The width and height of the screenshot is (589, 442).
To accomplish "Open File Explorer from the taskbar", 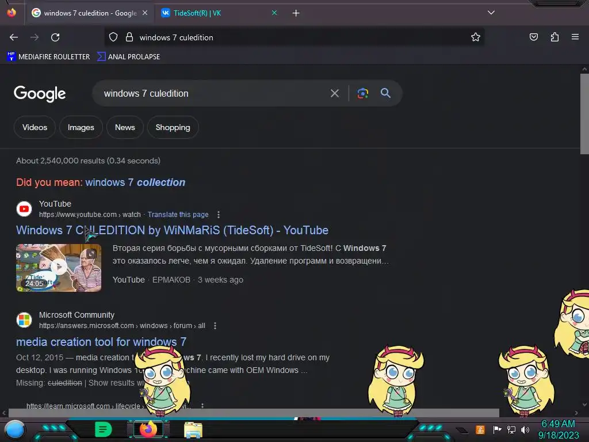I will pyautogui.click(x=193, y=429).
